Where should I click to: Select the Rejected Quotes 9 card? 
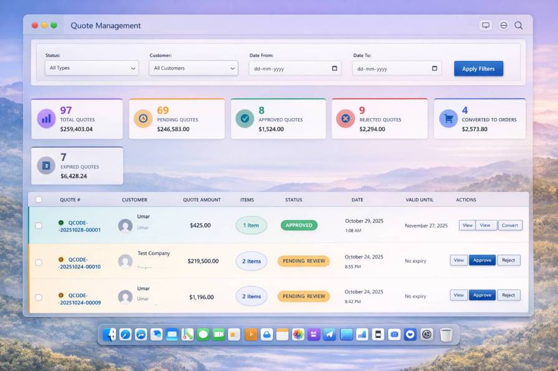380,119
